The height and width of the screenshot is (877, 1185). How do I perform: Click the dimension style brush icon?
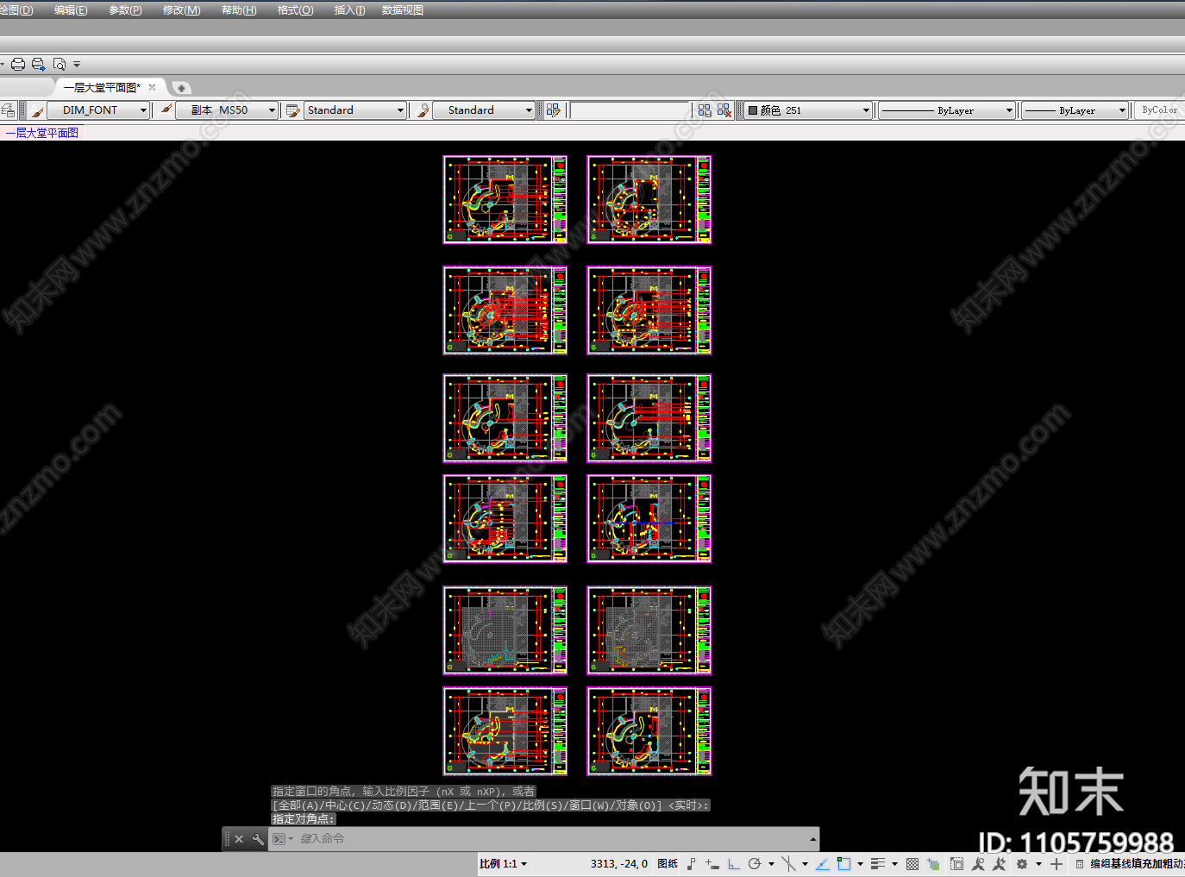(x=166, y=110)
